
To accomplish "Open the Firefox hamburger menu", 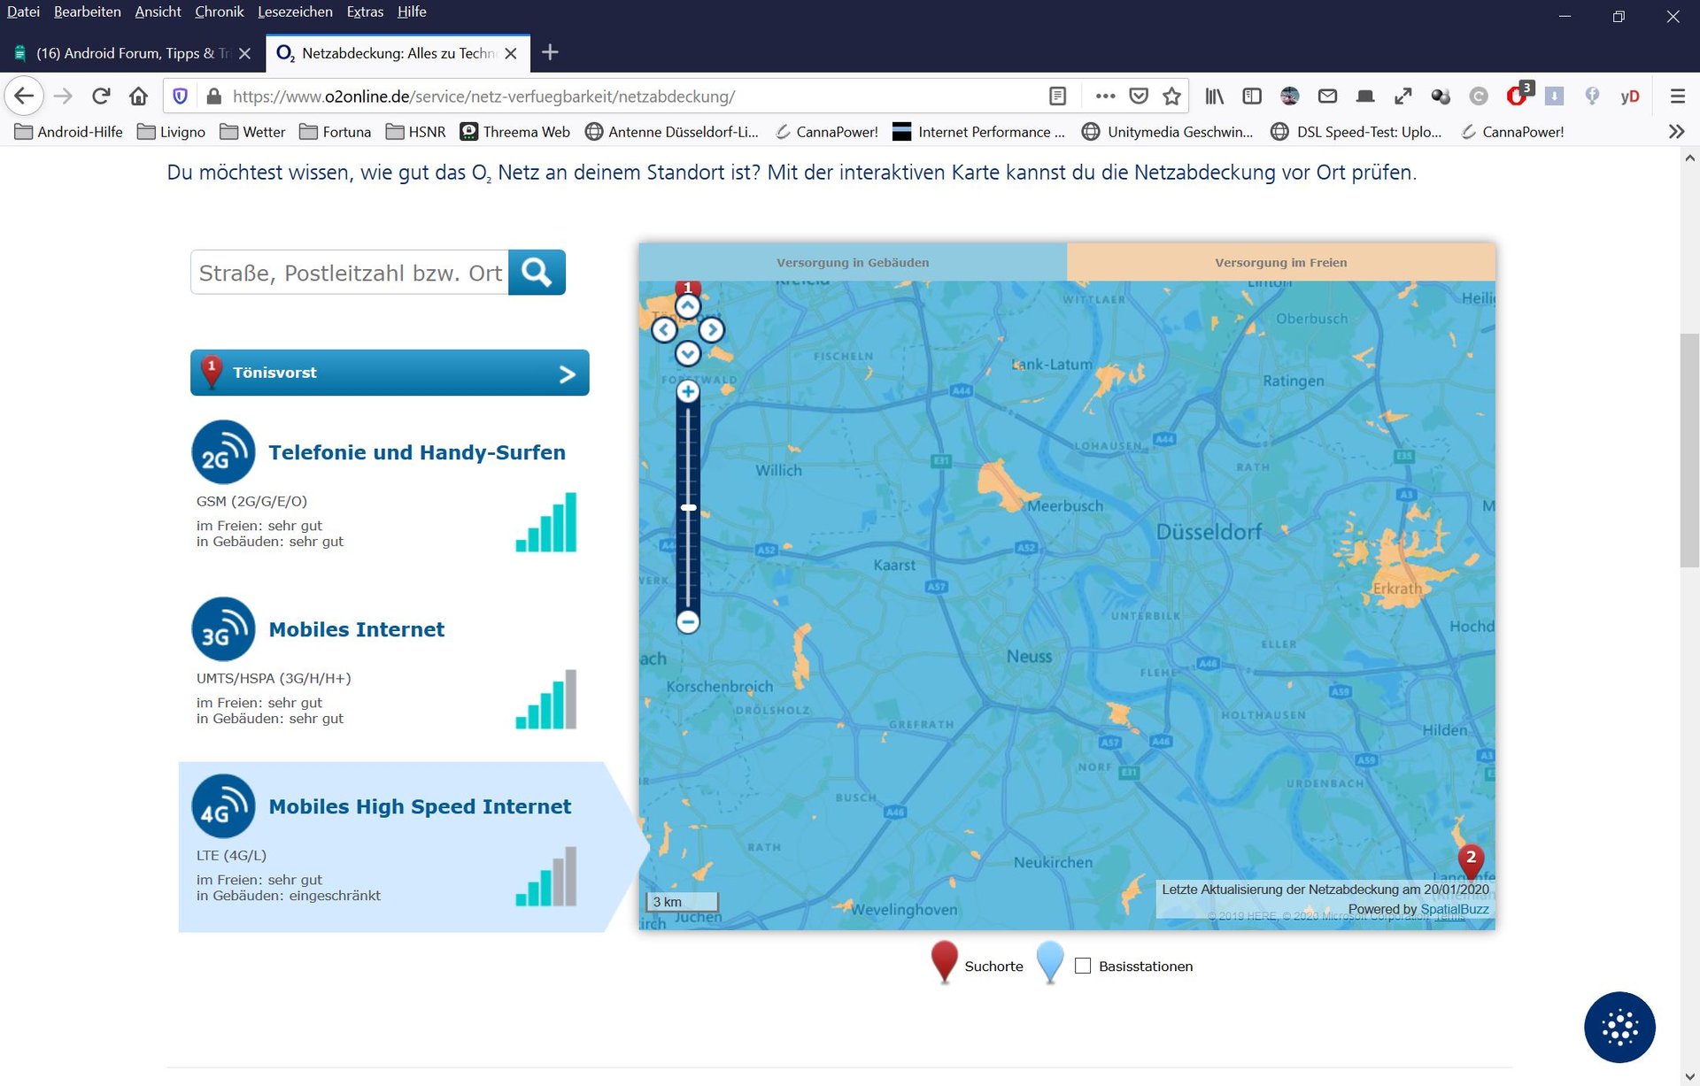I will pyautogui.click(x=1677, y=96).
